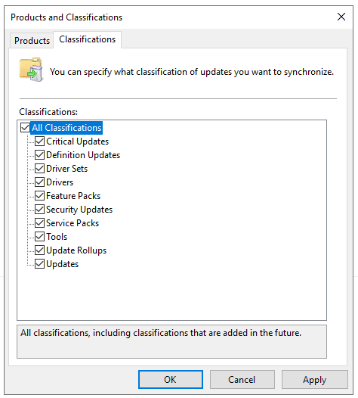The height and width of the screenshot is (398, 358).
Task: Uncheck the Tools checkbox
Action: coord(40,237)
